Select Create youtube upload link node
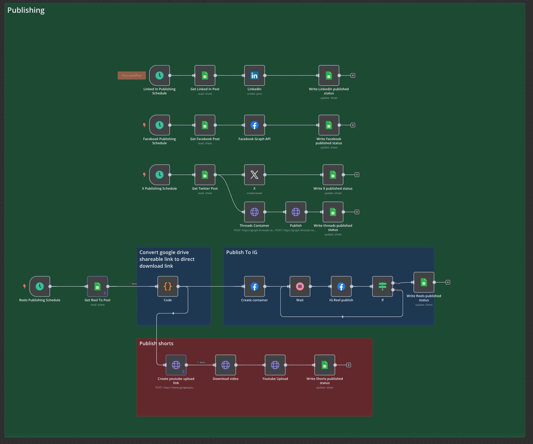 coord(176,365)
